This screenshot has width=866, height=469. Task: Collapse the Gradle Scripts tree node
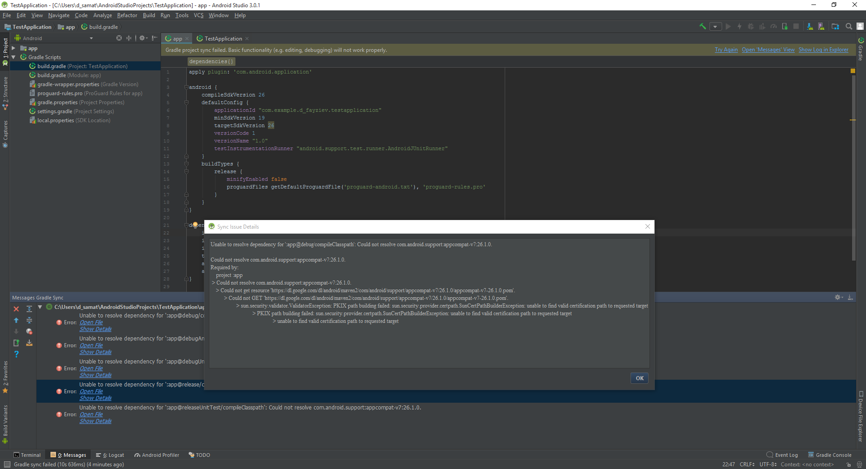click(x=14, y=57)
